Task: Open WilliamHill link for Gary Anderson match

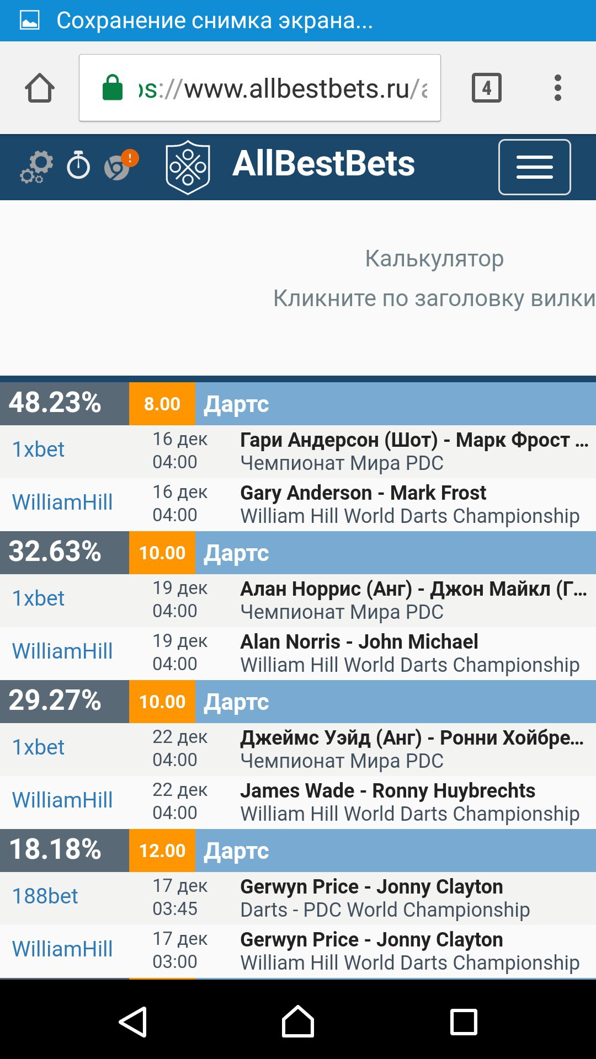Action: click(62, 502)
